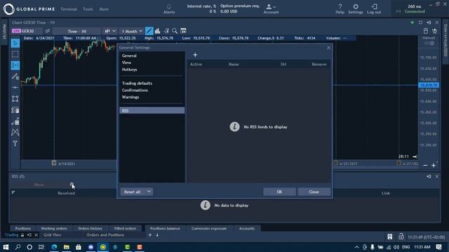Open the symbol overlay icon beside GER30

(48, 31)
